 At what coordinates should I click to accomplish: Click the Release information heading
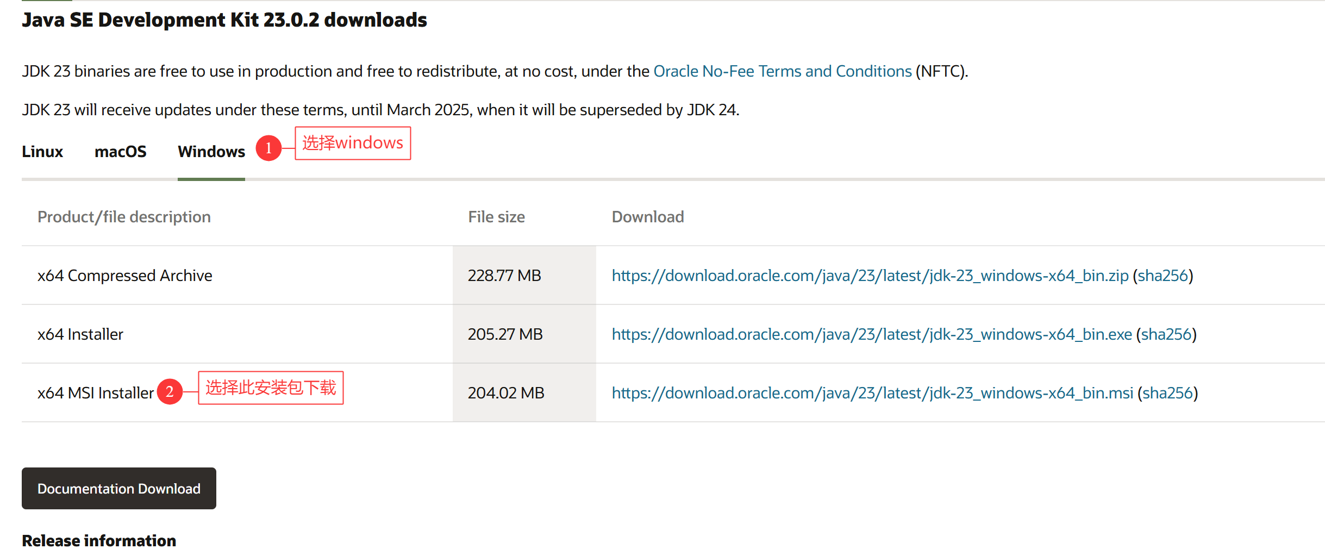[x=99, y=541]
